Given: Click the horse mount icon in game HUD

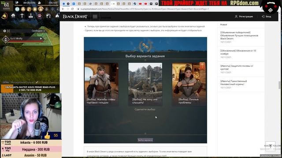Looking at the screenshot, I should [x=4, y=16].
